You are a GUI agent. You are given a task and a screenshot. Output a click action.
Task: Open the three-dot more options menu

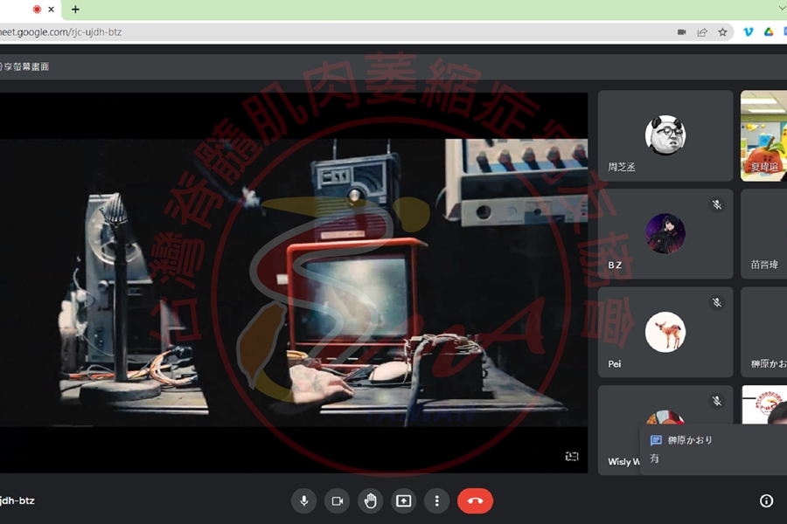coord(436,500)
